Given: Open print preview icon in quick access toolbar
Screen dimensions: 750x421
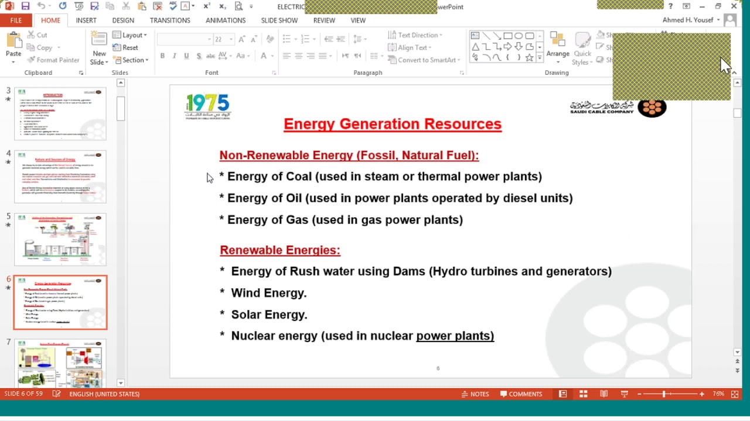Looking at the screenshot, I should coord(238,6).
